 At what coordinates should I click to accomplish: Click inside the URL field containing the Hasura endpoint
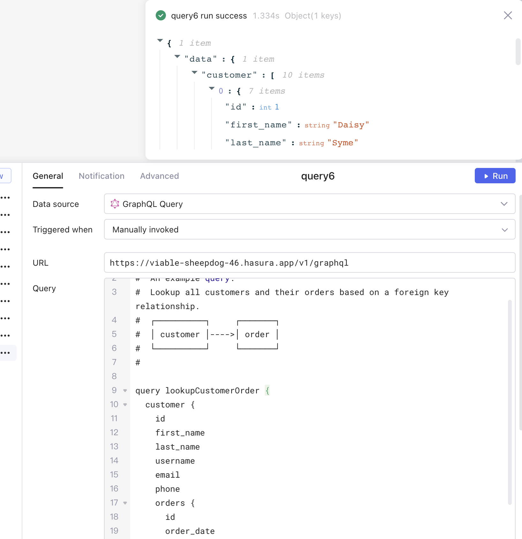pyautogui.click(x=229, y=263)
